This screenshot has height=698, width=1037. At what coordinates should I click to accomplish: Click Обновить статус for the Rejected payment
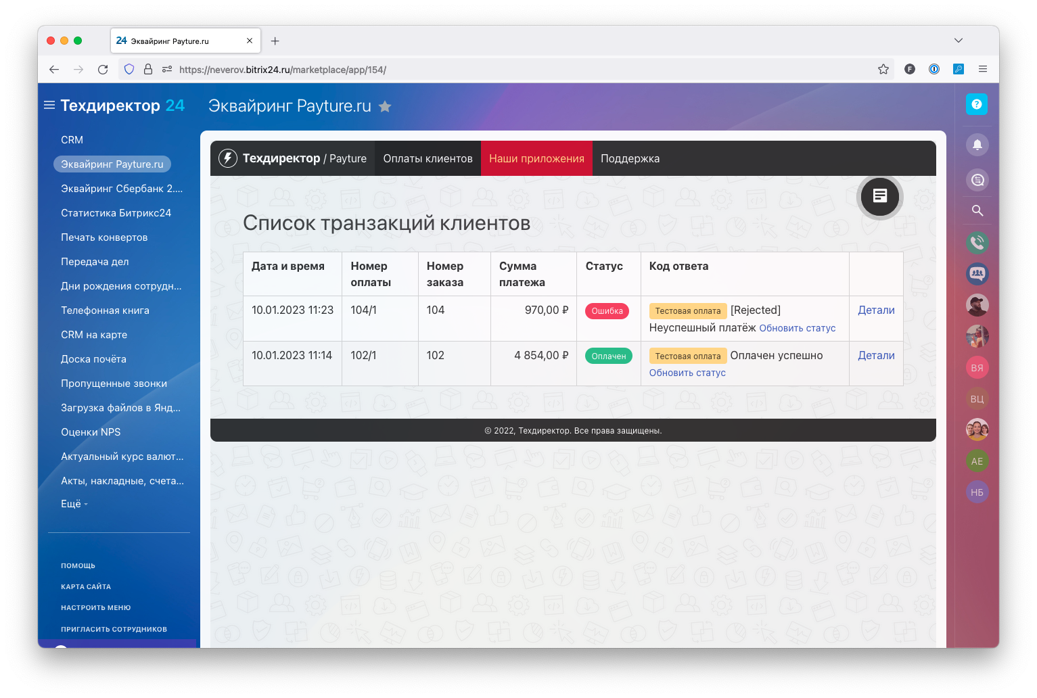point(797,328)
